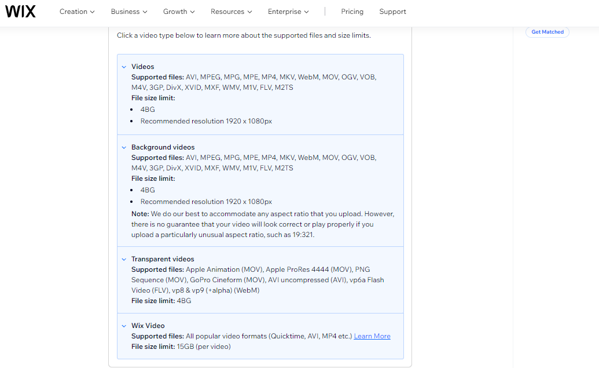This screenshot has height=368, width=599.
Task: Click the Resources dropdown arrow
Action: pyautogui.click(x=250, y=12)
